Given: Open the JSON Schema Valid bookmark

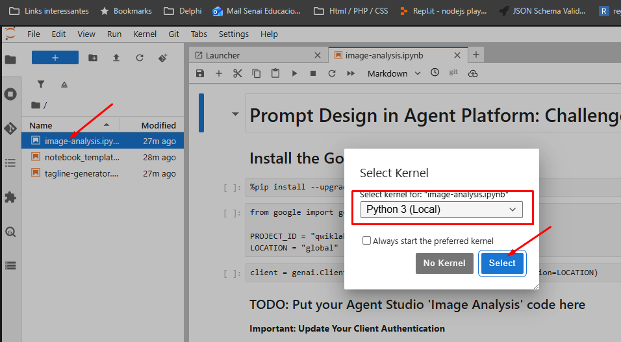Looking at the screenshot, I should pos(542,11).
